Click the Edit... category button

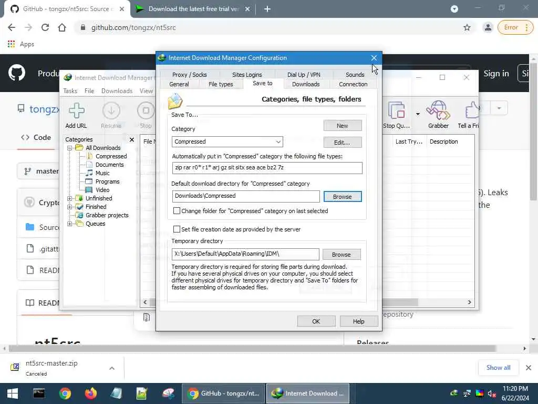343,142
